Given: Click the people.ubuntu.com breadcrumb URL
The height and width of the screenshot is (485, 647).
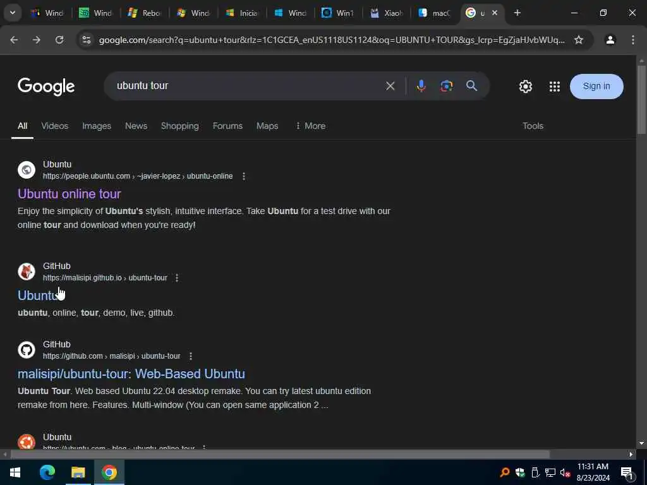Looking at the screenshot, I should pyautogui.click(x=138, y=176).
